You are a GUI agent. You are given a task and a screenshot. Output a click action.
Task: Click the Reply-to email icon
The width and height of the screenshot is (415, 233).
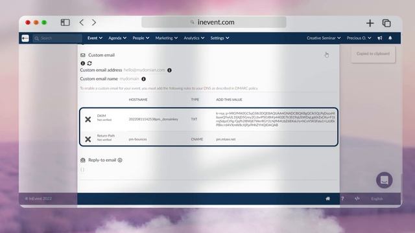[x=83, y=160]
